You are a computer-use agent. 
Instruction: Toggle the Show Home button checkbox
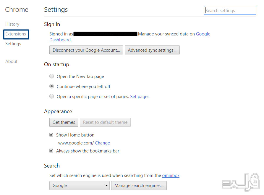pos(51,135)
